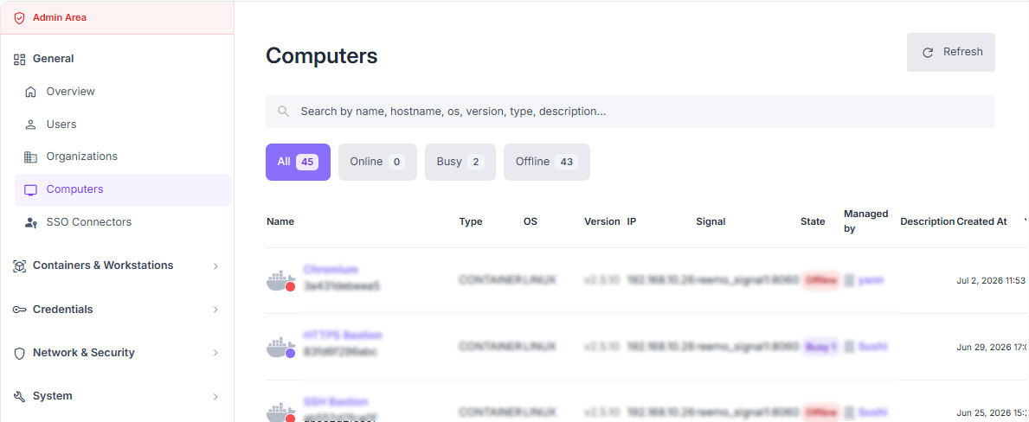Click the Credentials key icon
The height and width of the screenshot is (422, 1029).
coord(20,310)
